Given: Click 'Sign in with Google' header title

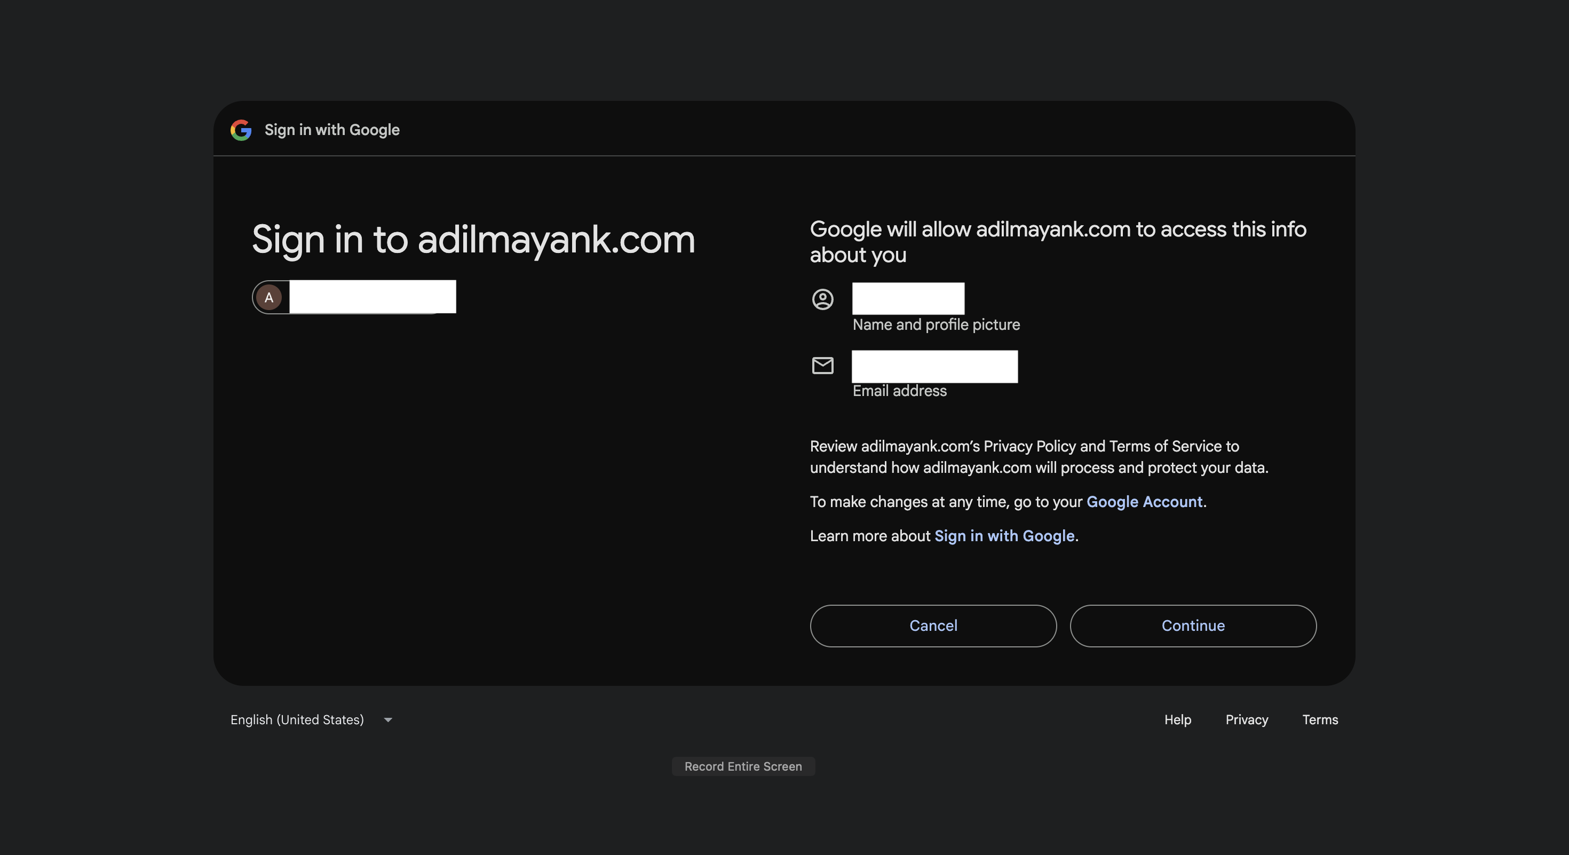Looking at the screenshot, I should tap(332, 130).
